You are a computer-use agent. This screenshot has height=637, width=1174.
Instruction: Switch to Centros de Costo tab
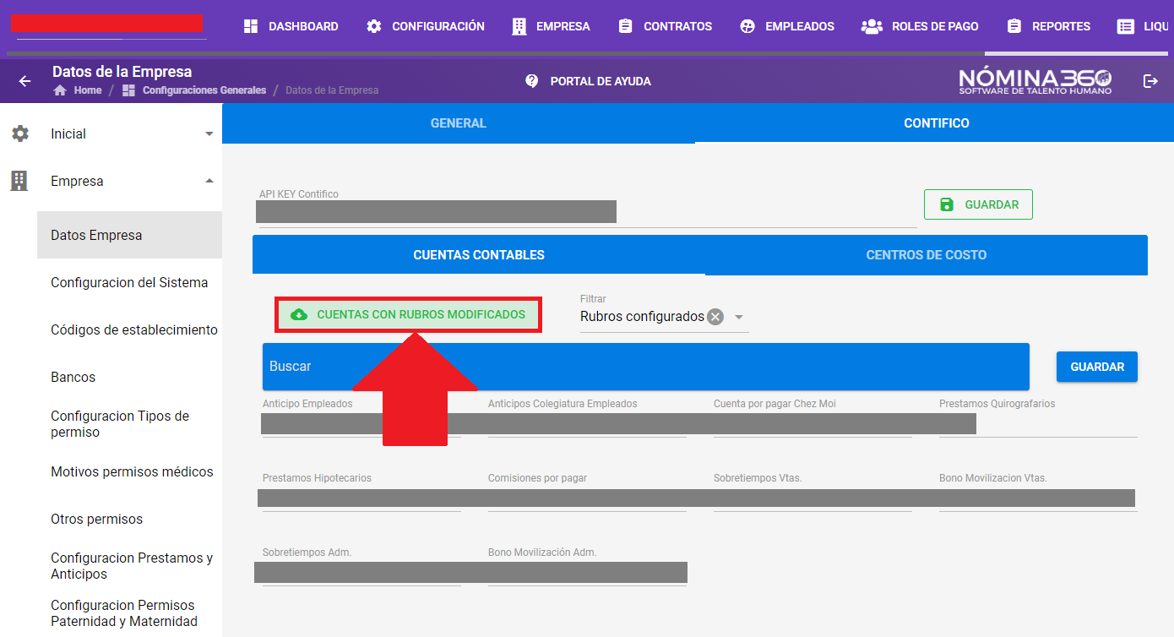pos(927,255)
